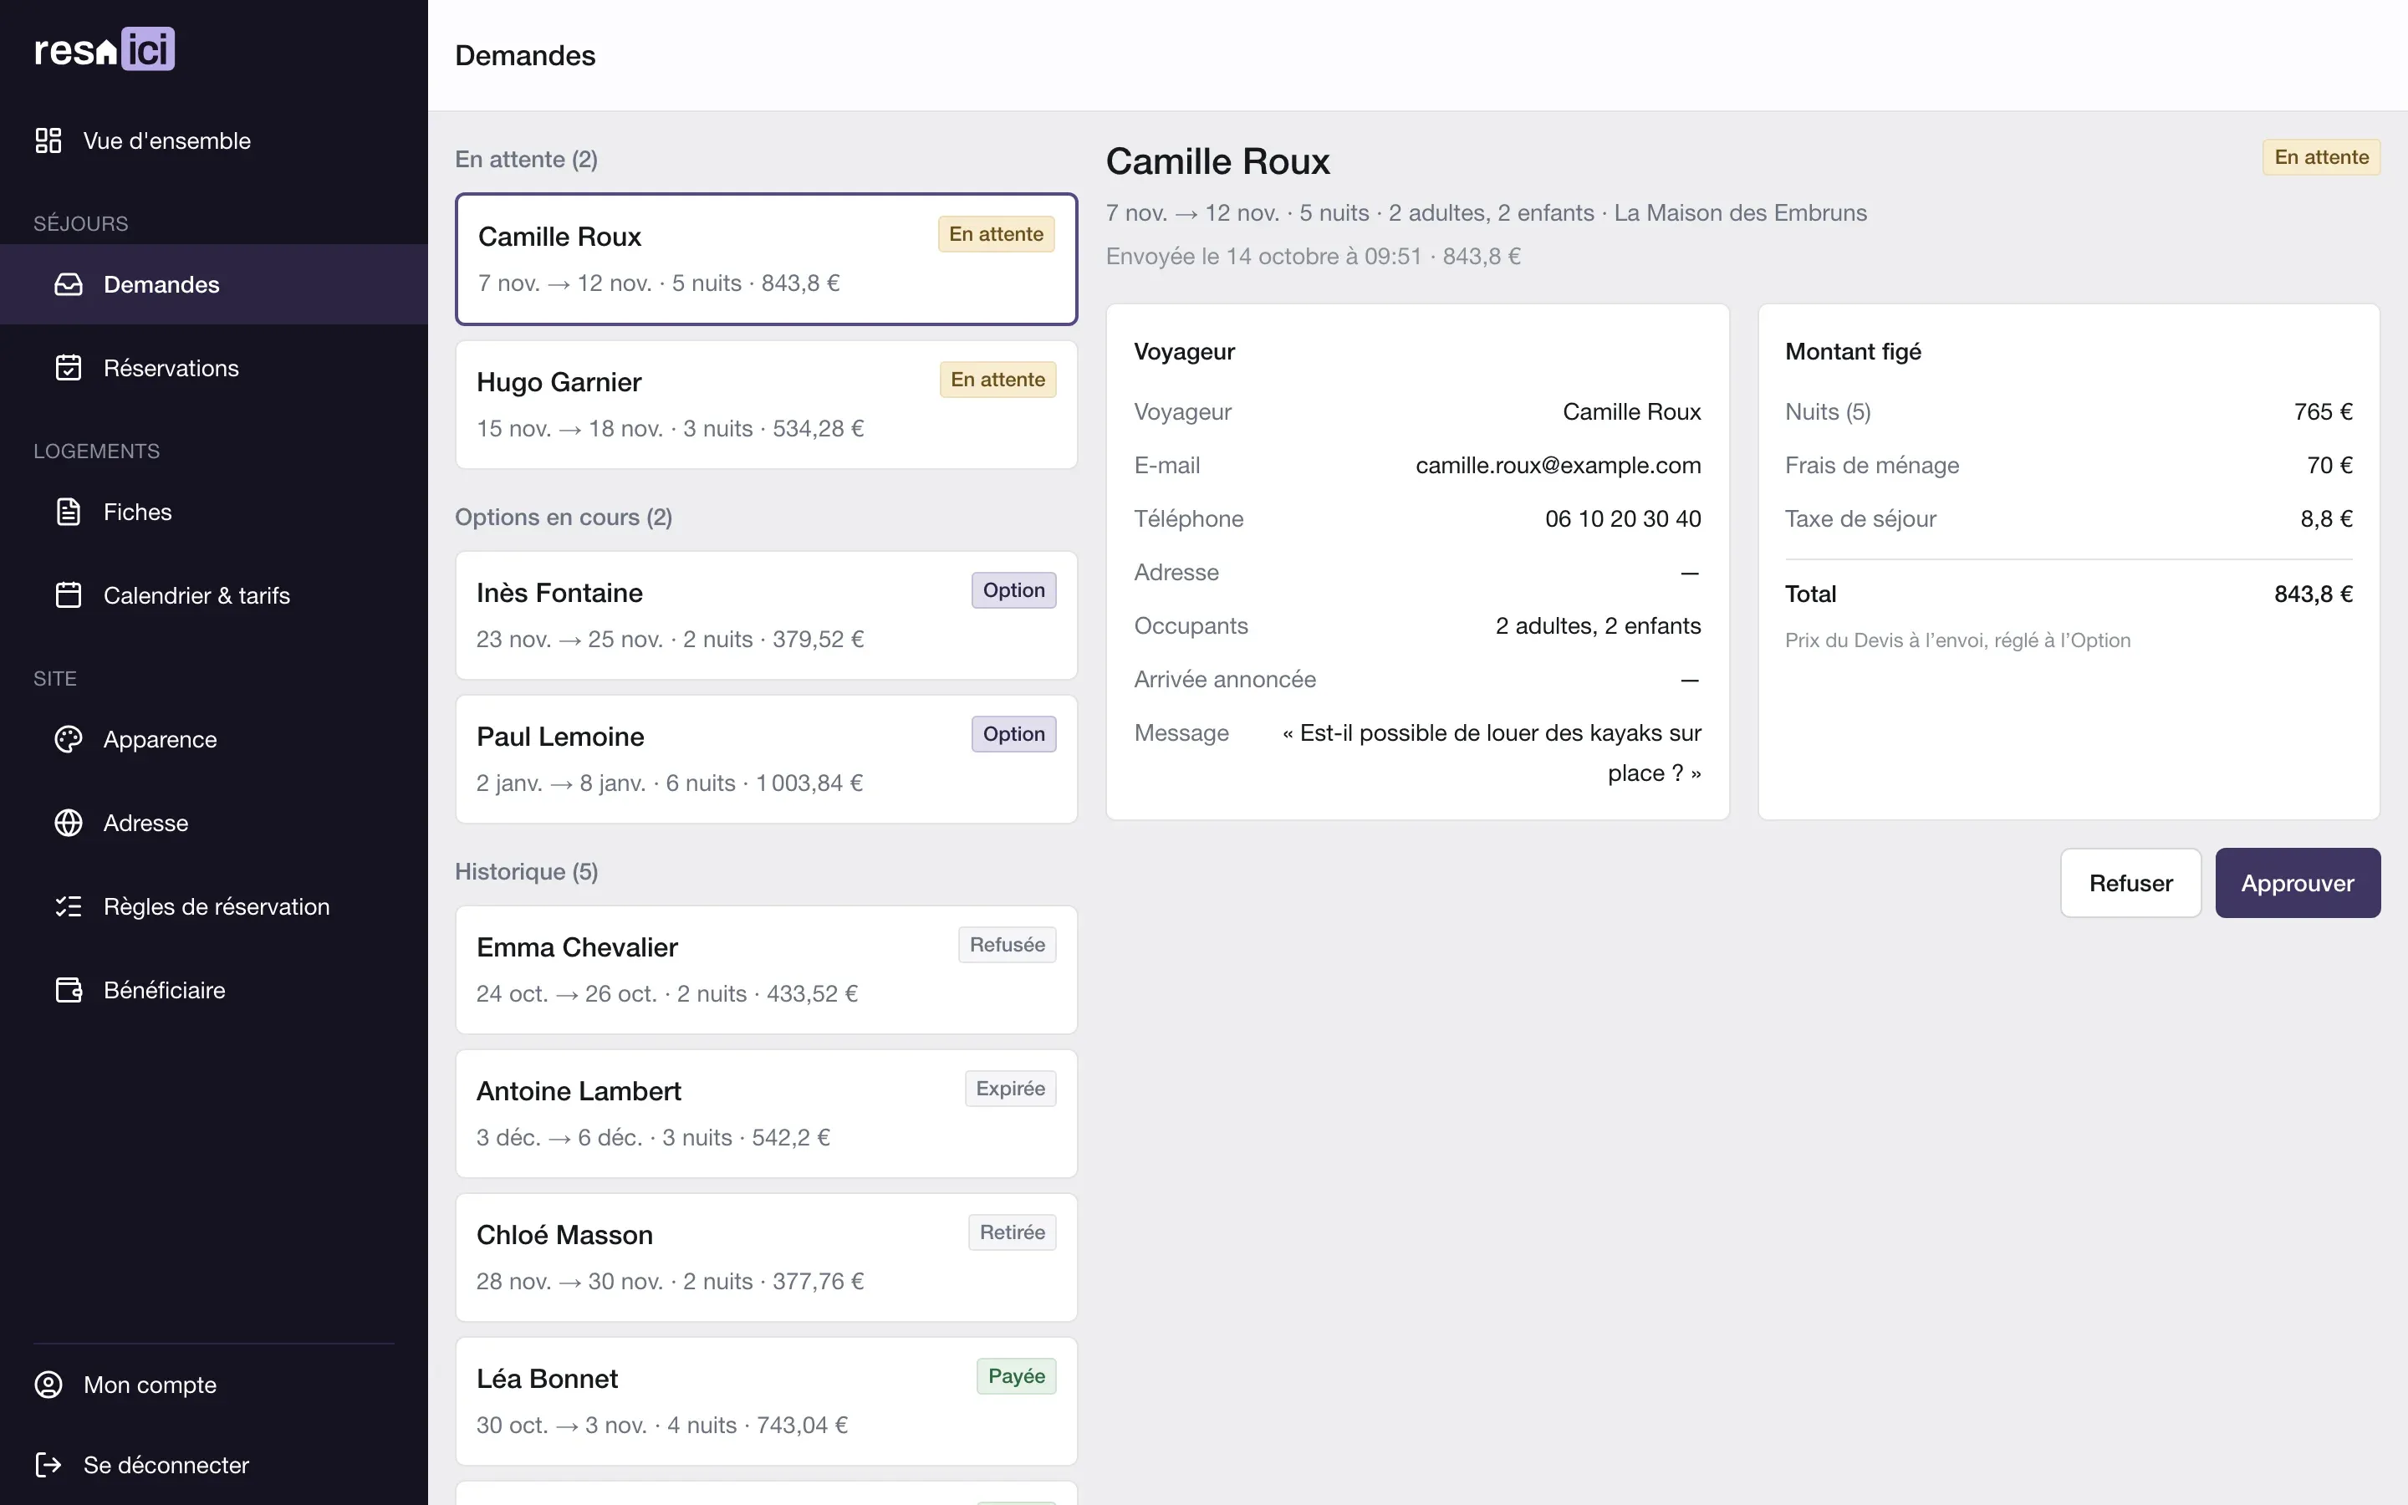Click the Se déconnecter logout icon
Screen dimensions: 2408x1505
tap(48, 1464)
